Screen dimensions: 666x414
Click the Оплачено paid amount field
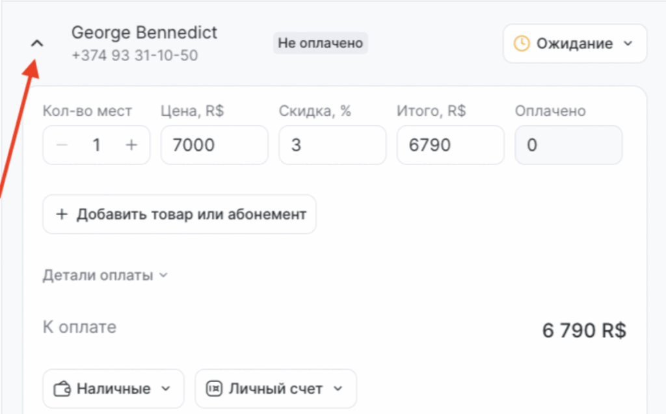point(568,145)
